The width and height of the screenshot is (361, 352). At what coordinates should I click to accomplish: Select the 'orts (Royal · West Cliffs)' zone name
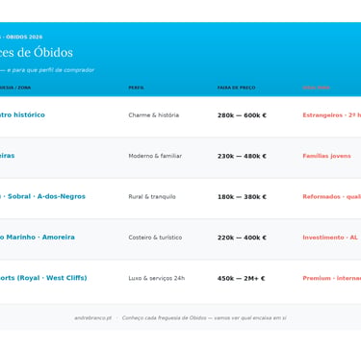pos(43,278)
